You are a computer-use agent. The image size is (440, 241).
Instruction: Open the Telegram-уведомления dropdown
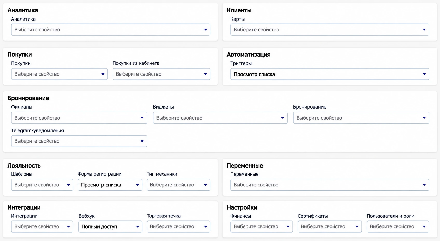click(79, 141)
